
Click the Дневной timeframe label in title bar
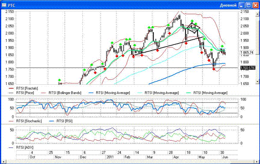coord(228,5)
